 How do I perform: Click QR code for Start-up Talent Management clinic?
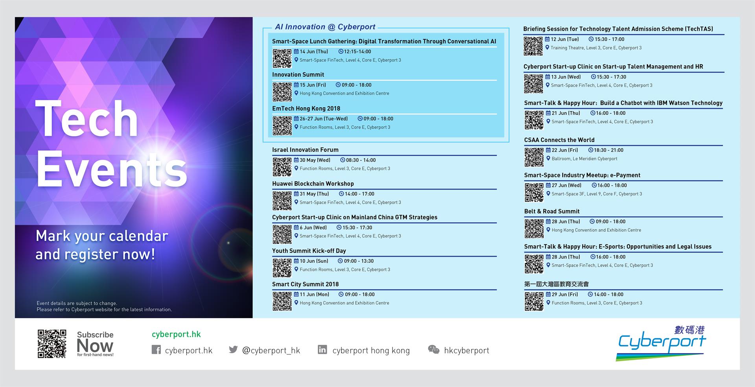point(533,84)
